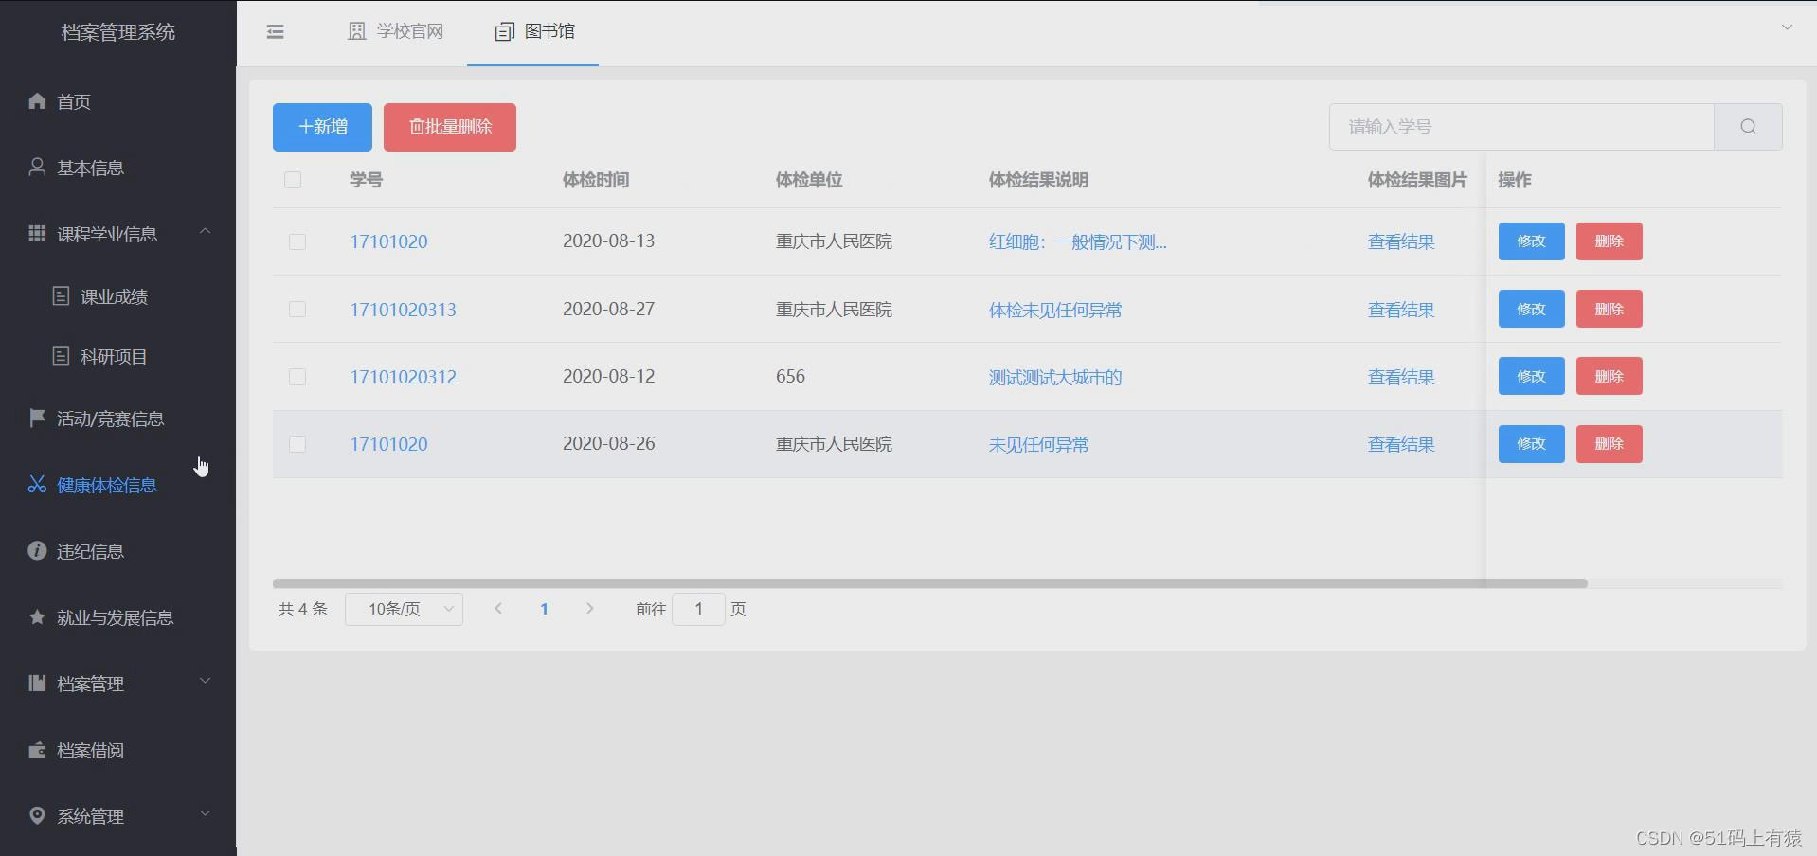This screenshot has height=856, width=1817.
Task: Open 基本信息 menu item
Action: (117, 168)
